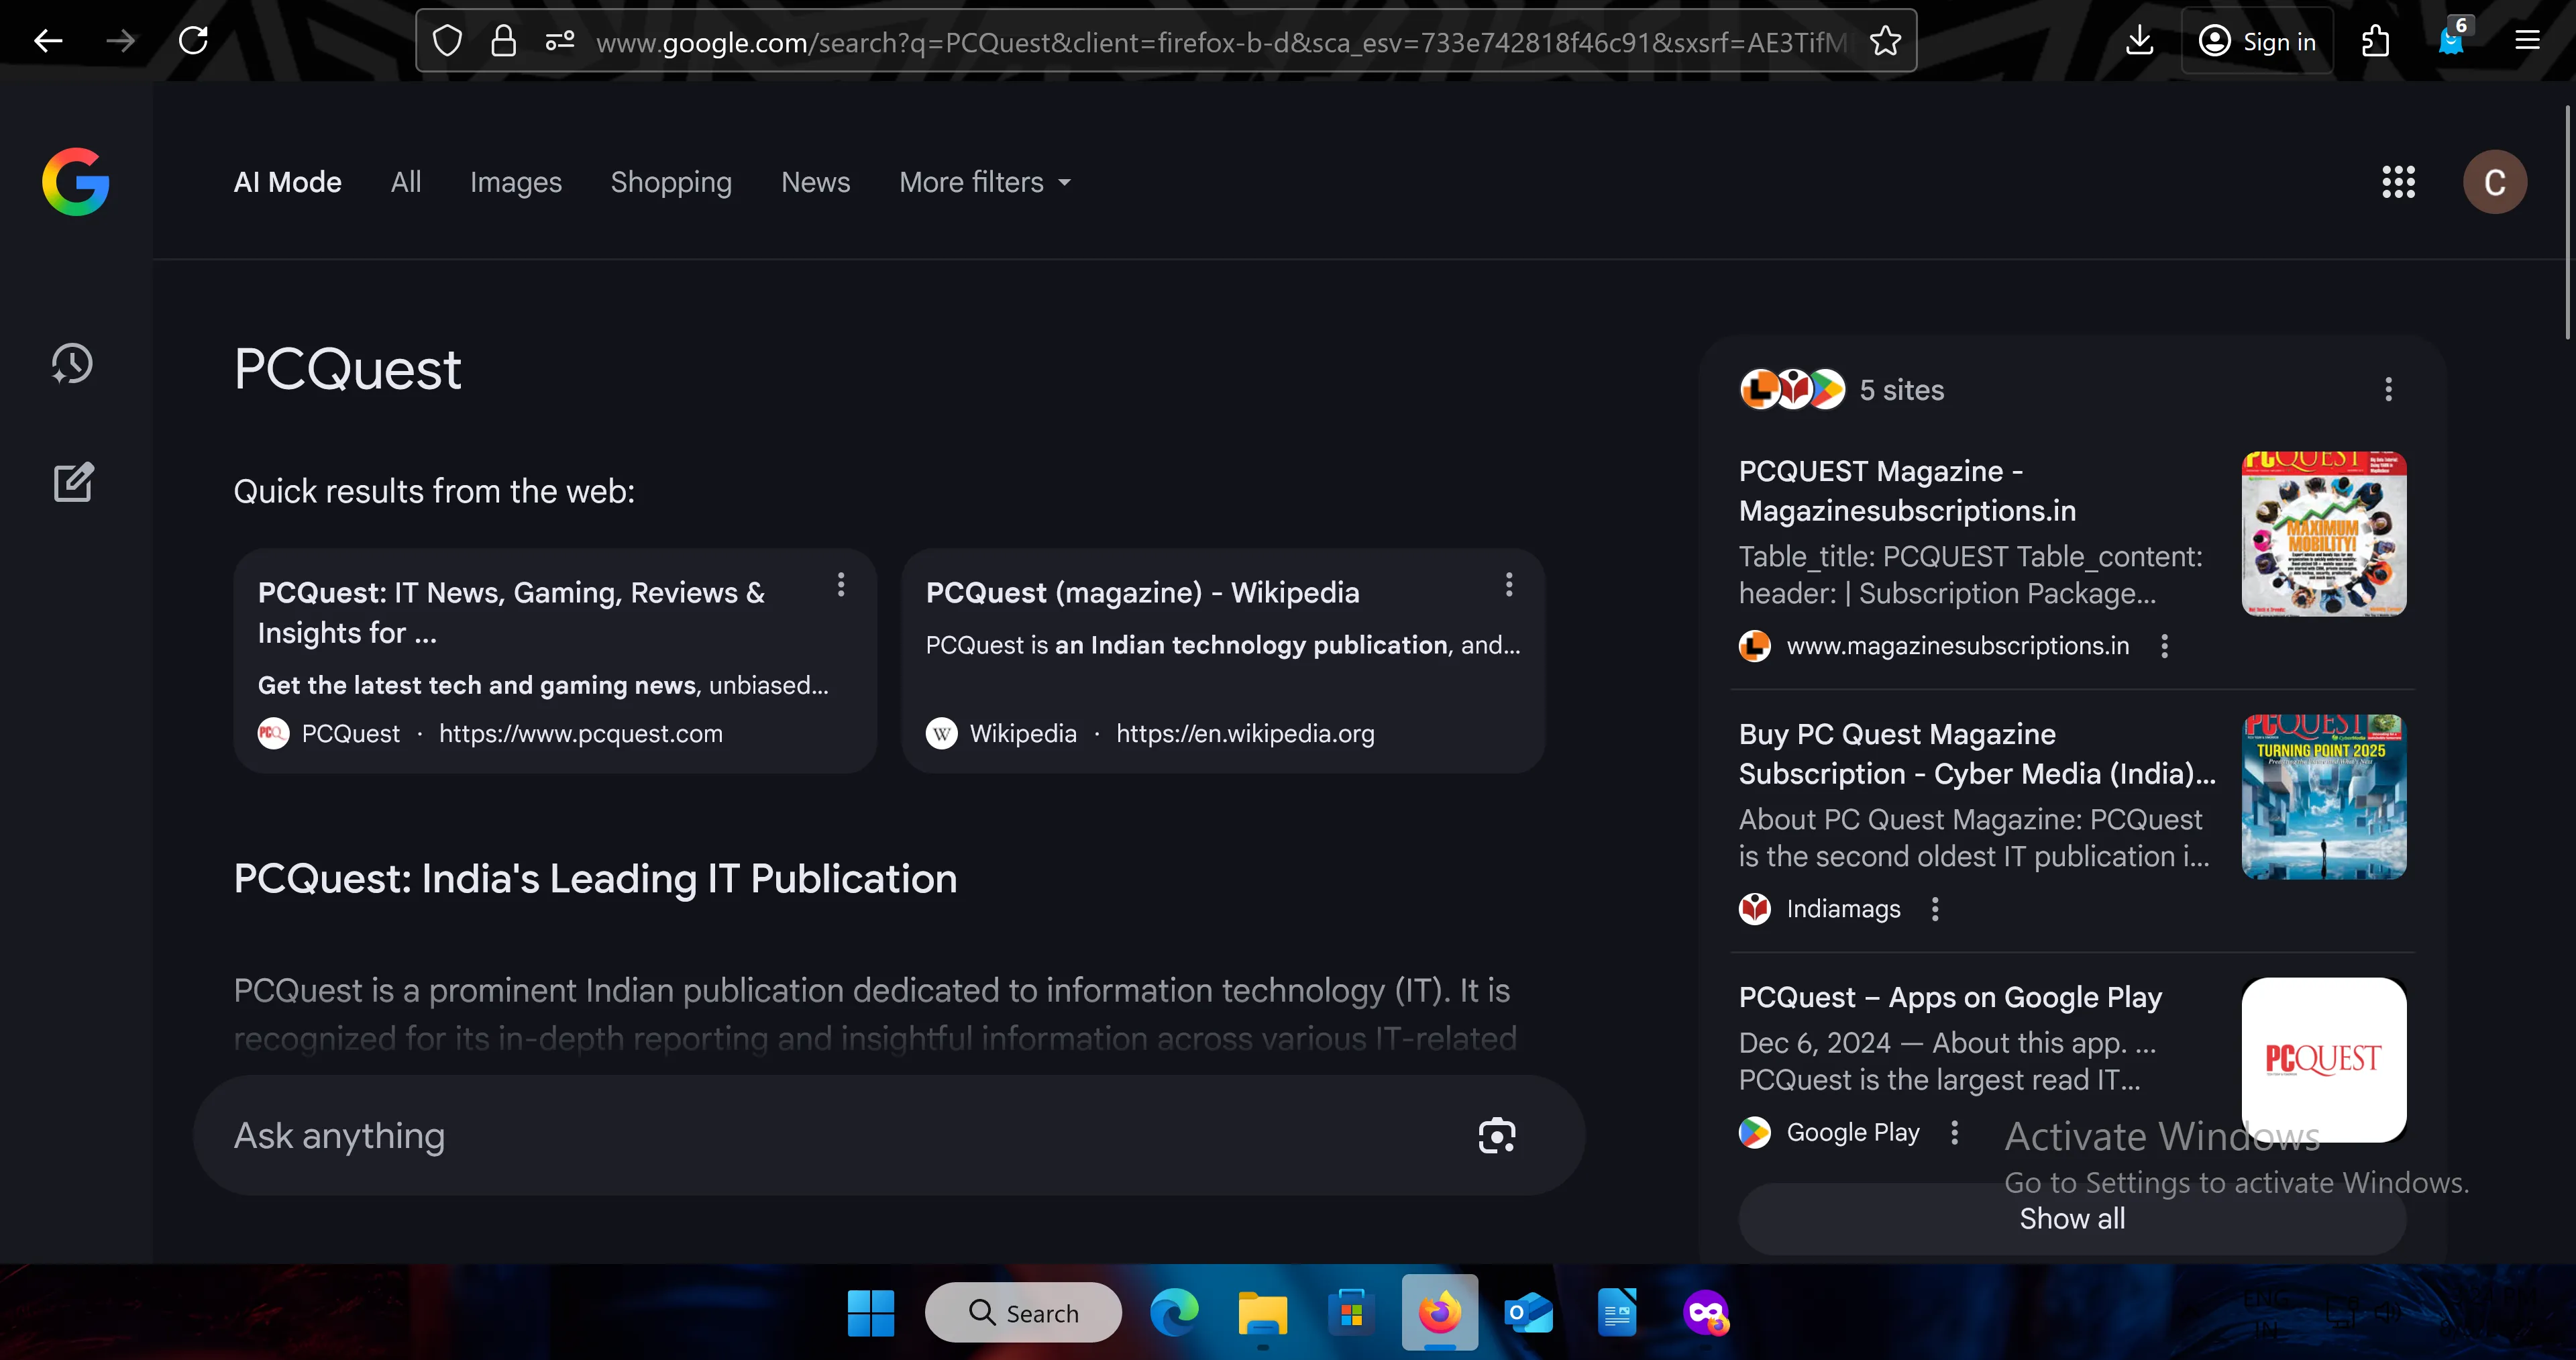Open the purple masked app on the taskbar
Image resolution: width=2576 pixels, height=1360 pixels.
coord(1706,1313)
